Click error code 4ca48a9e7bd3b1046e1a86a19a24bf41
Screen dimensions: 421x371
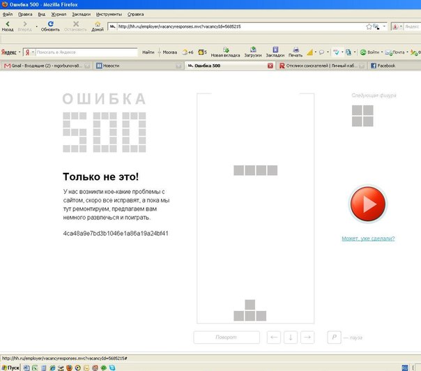coord(116,233)
